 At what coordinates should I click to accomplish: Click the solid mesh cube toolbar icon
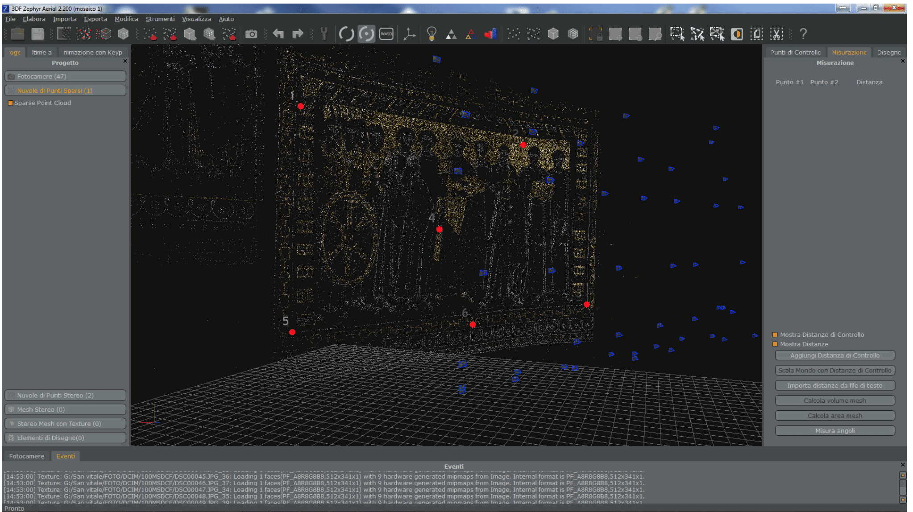(x=124, y=34)
